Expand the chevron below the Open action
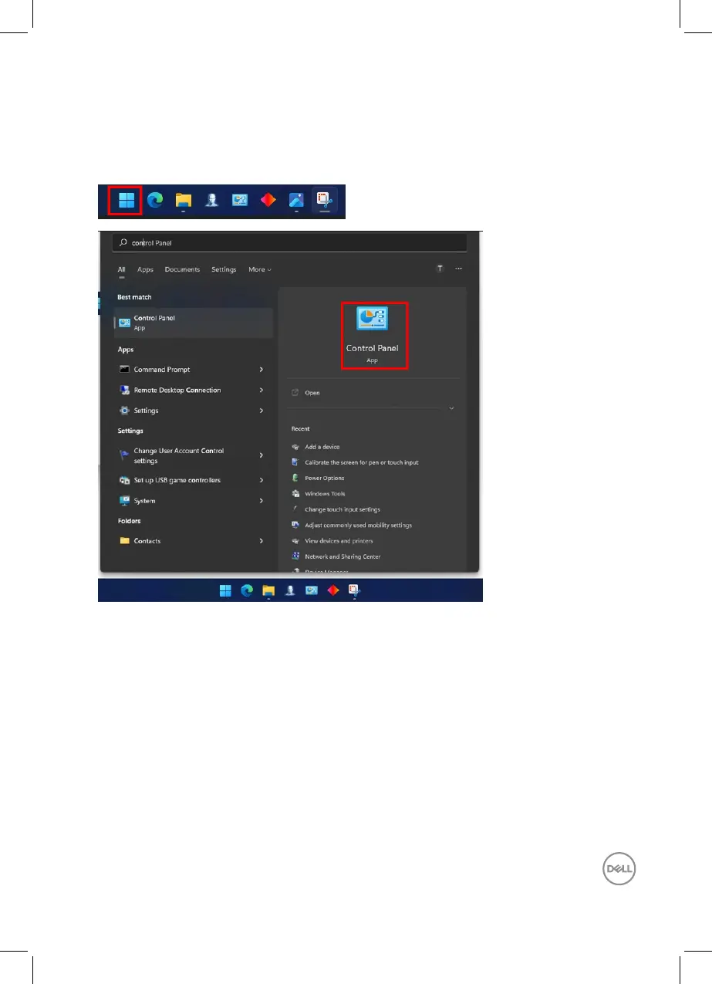The height and width of the screenshot is (984, 712). (452, 408)
